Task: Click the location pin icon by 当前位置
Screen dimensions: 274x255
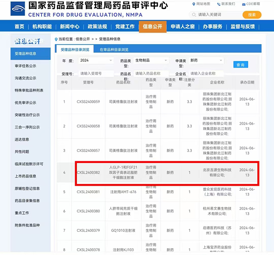Action: coord(56,39)
